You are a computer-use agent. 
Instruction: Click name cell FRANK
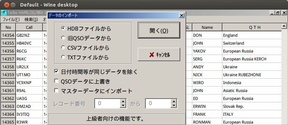click(x=207, y=114)
